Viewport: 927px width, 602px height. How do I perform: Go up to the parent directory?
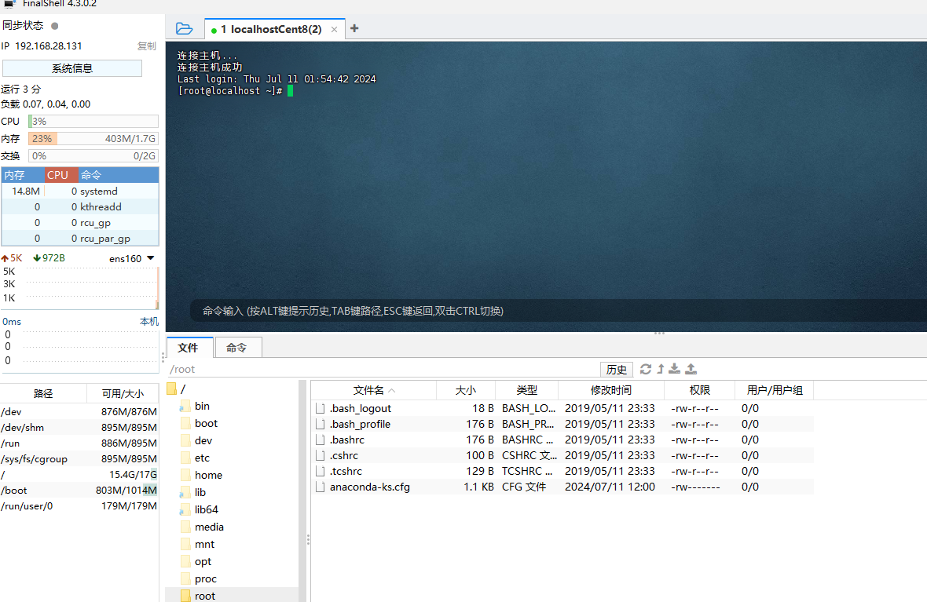tap(661, 369)
